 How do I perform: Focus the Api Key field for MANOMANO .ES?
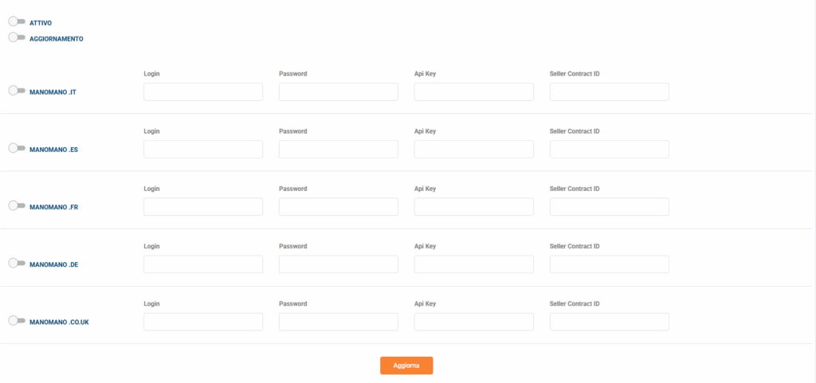click(x=474, y=149)
